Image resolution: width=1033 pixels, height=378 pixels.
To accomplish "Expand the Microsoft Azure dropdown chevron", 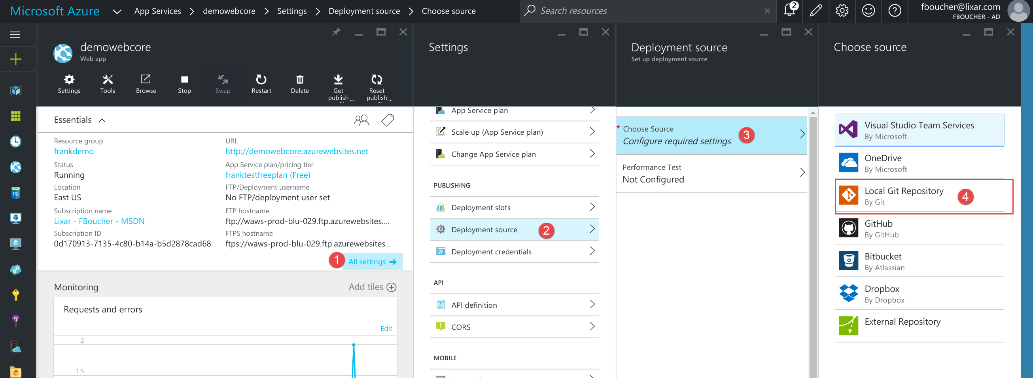I will click(117, 11).
